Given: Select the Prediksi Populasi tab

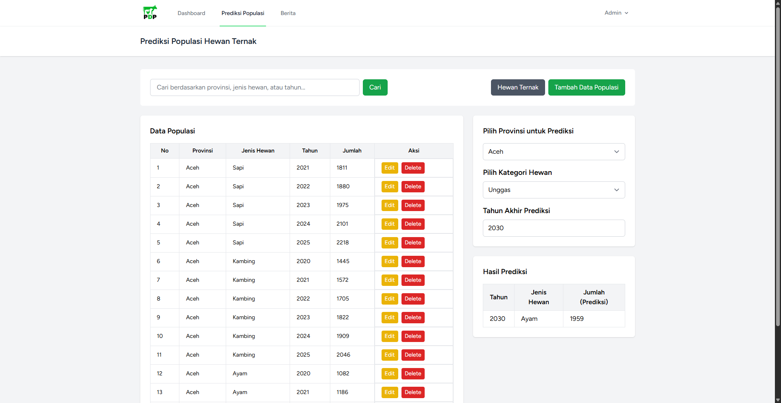Looking at the screenshot, I should 243,13.
